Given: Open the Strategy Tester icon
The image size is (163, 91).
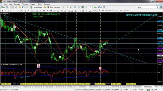Looking at the screenshot, I should tap(27, 7).
